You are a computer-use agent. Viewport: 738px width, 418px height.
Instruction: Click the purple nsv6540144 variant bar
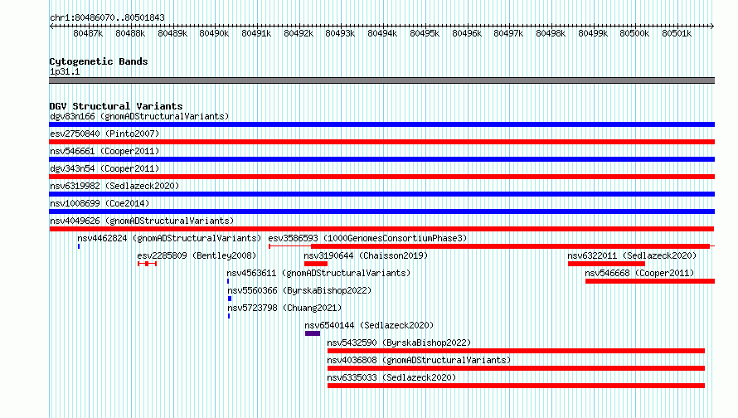pyautogui.click(x=313, y=333)
